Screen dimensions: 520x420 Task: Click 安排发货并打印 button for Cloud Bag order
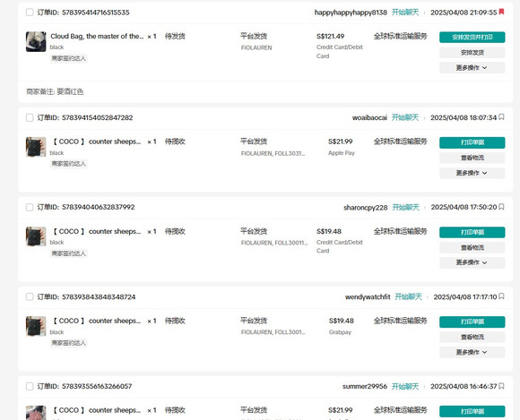(472, 37)
